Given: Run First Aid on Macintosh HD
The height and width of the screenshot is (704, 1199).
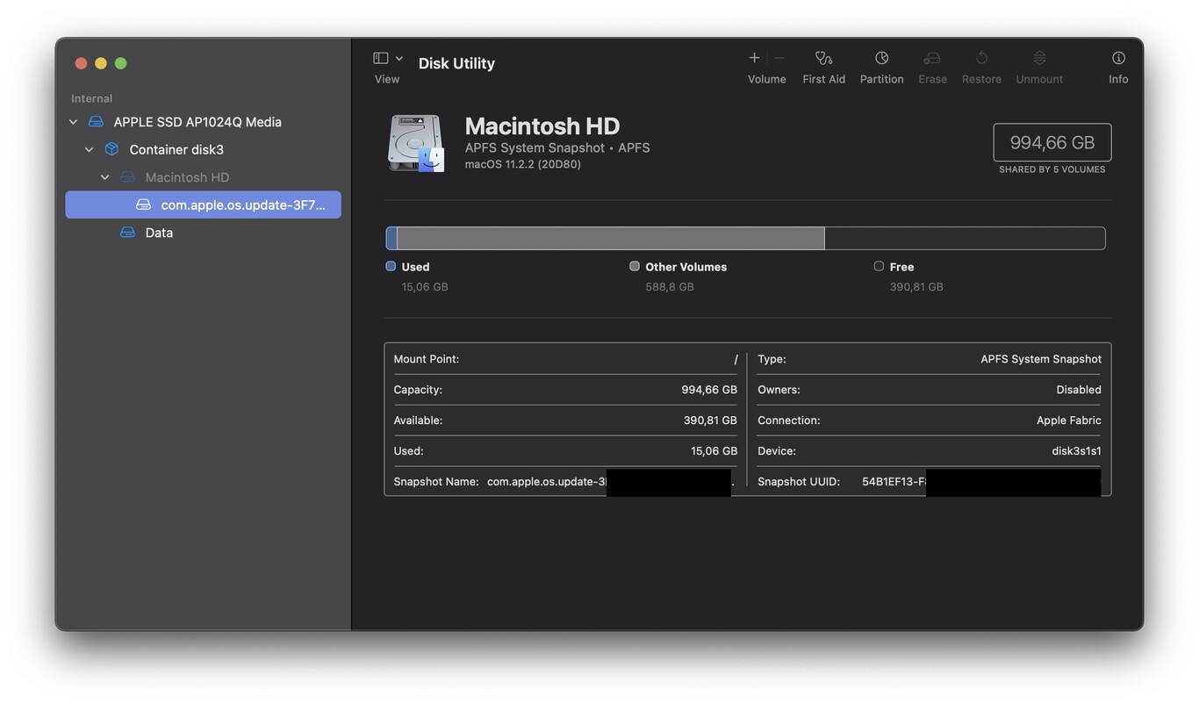Looking at the screenshot, I should point(823,63).
